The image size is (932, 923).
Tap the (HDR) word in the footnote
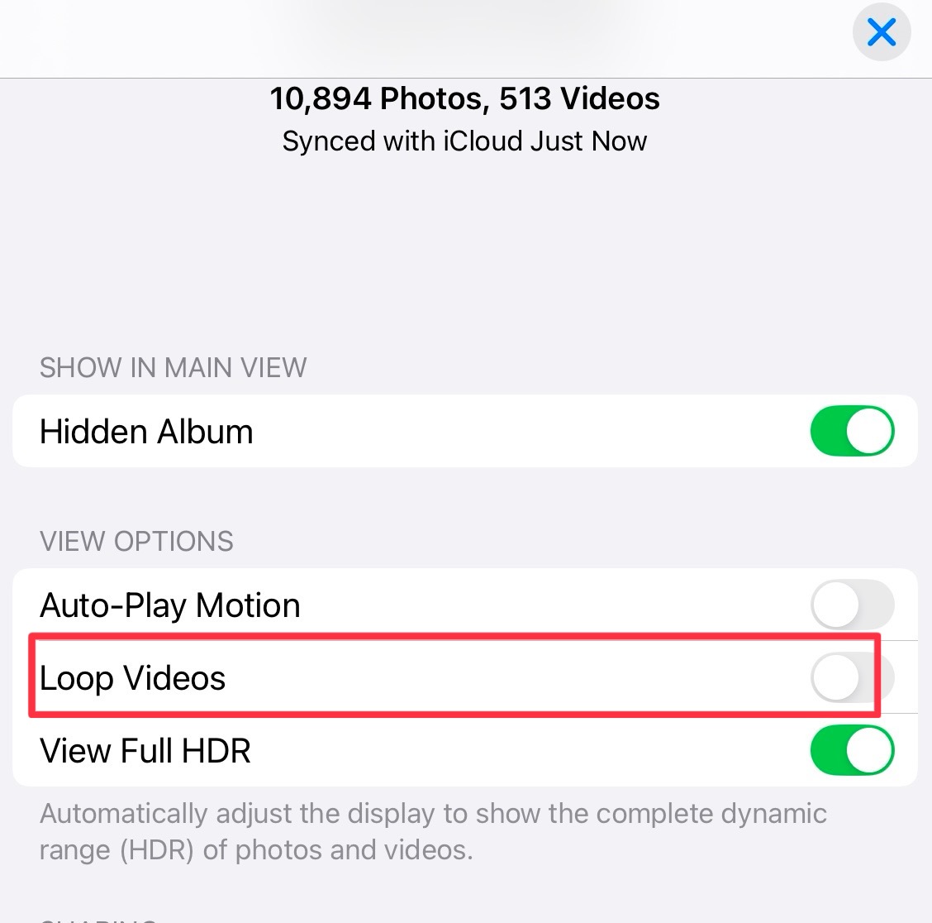coord(157,850)
